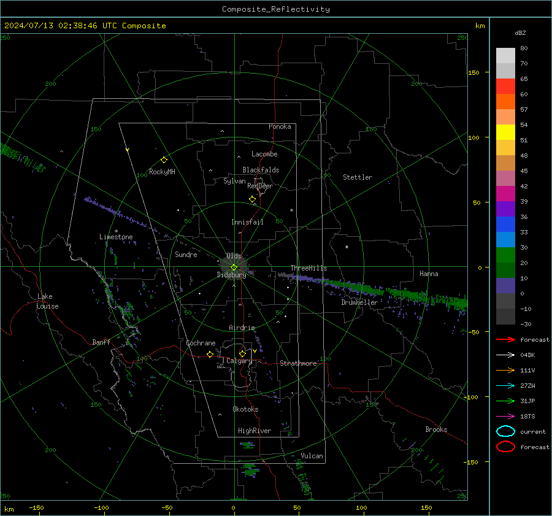Click the Vulcan town label
The image size is (552, 516).
[312, 456]
